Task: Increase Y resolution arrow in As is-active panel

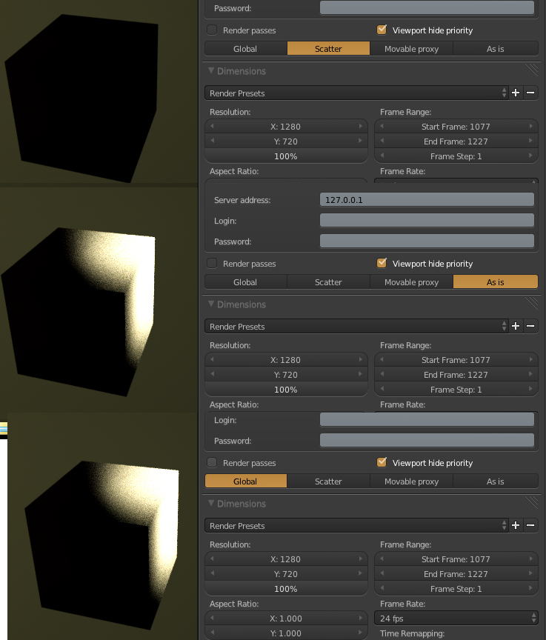Action: [x=361, y=374]
